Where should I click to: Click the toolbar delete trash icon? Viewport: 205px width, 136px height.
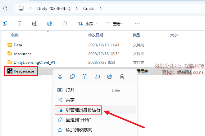click(65, 24)
